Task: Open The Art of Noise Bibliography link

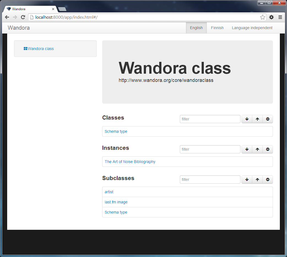Action: pos(130,162)
